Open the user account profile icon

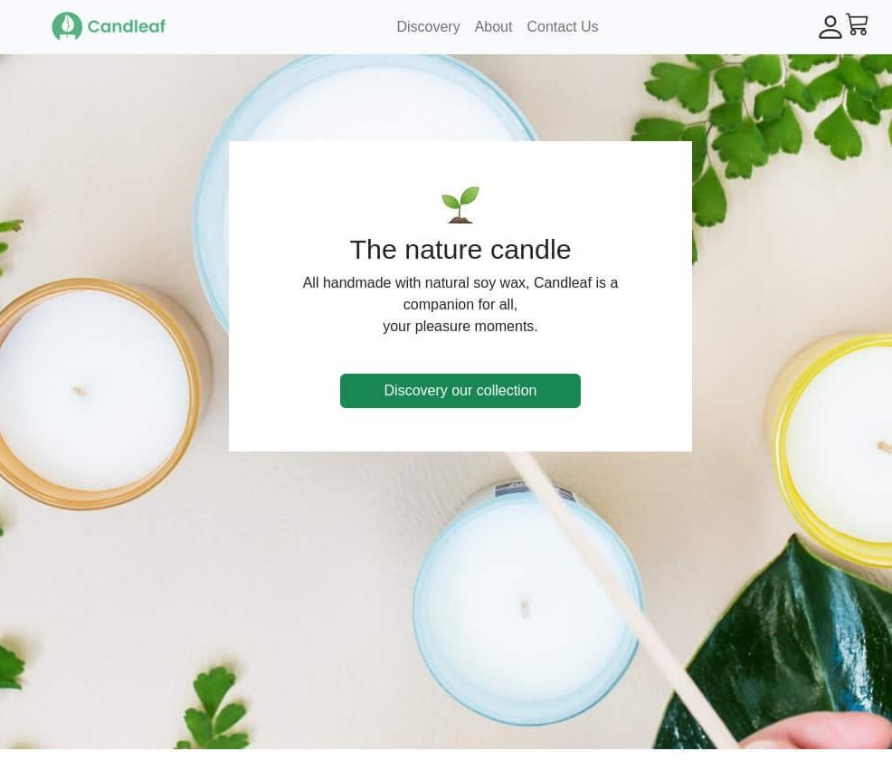pyautogui.click(x=830, y=27)
